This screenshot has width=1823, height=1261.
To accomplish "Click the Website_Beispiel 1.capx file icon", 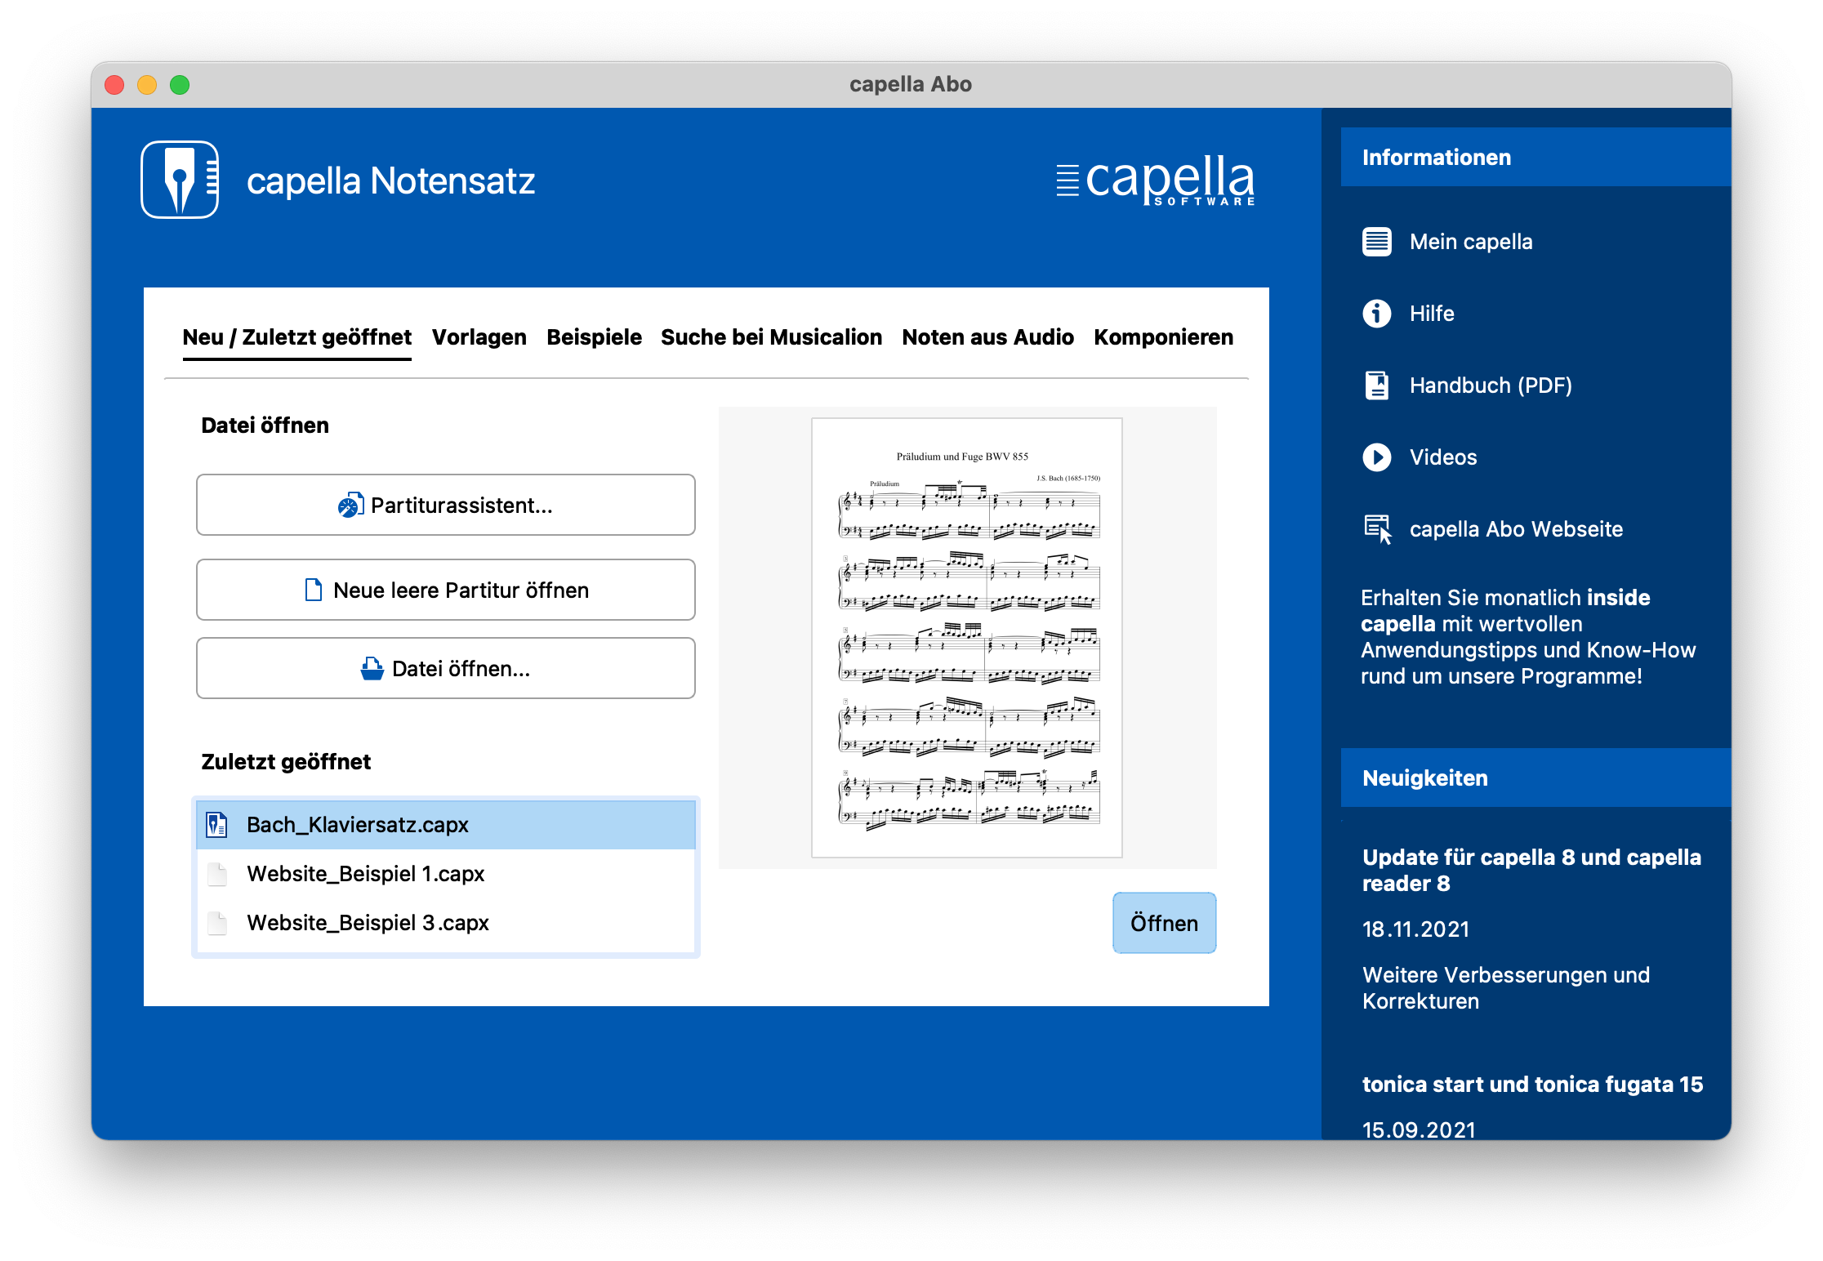I will [216, 874].
